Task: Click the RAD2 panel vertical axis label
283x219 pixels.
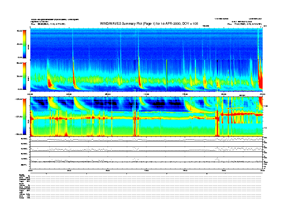Action: (28, 47)
